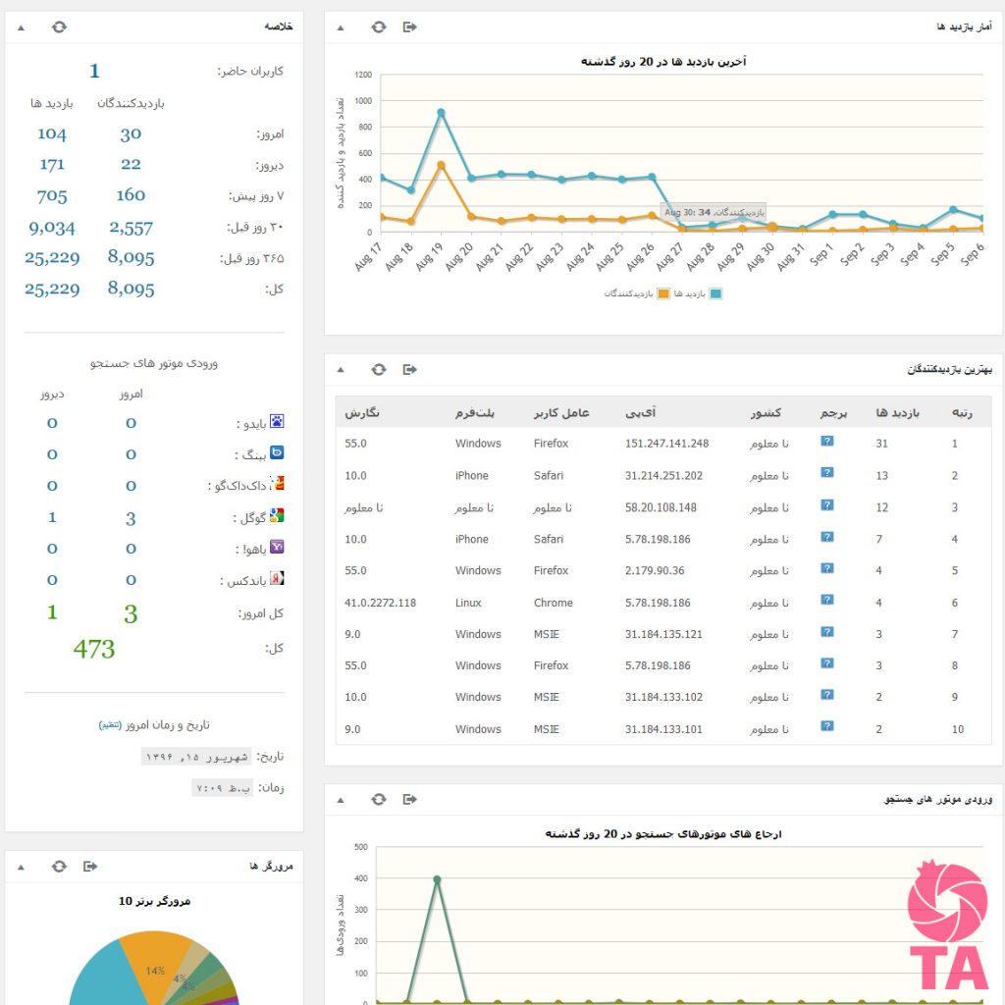1005x1005 pixels.
Task: Click the تغییر link beside date and time
Action: tap(110, 725)
